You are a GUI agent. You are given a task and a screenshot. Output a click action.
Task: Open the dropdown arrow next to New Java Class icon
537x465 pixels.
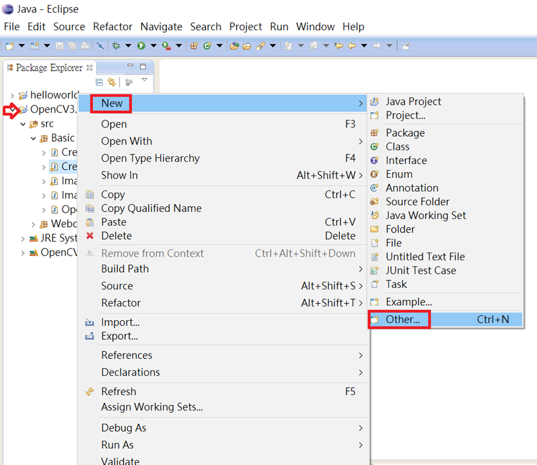coord(220,45)
